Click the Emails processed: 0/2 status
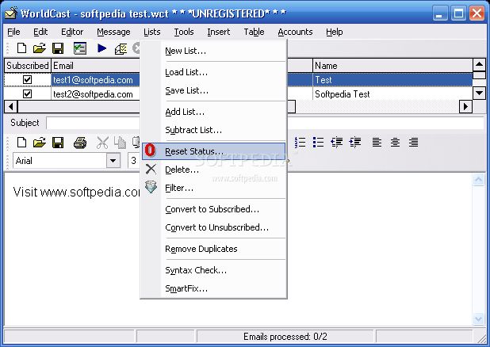 [x=285, y=337]
